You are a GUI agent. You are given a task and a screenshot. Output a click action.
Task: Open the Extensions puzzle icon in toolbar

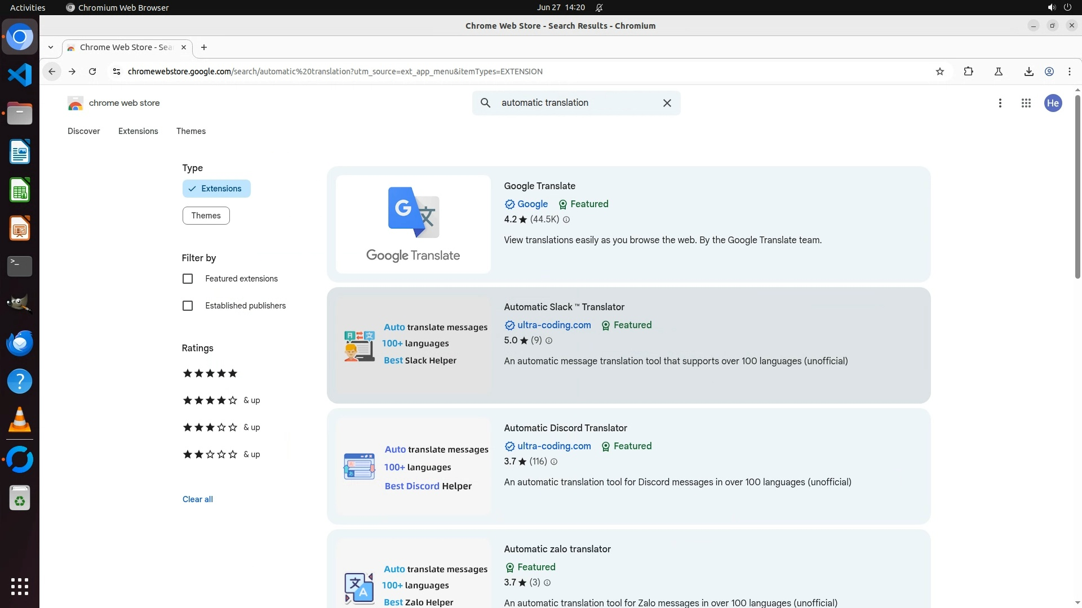pos(968,71)
